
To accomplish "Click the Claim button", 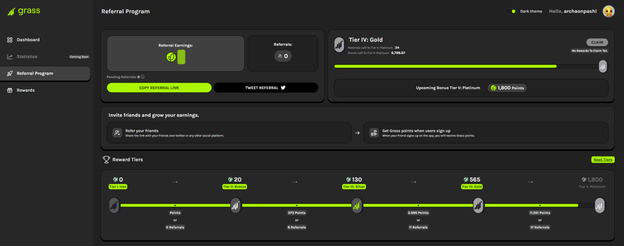I will click(x=597, y=42).
